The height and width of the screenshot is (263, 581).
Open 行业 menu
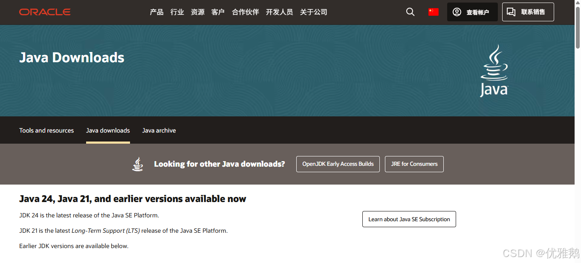point(177,12)
